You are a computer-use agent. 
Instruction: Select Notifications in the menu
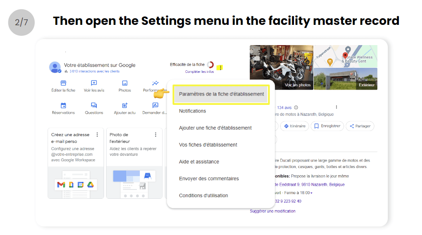click(x=192, y=111)
